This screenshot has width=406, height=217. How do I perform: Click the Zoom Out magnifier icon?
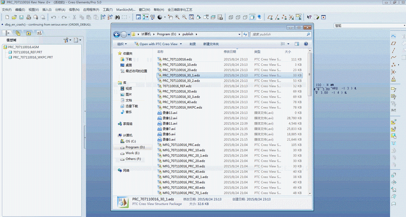click(x=184, y=17)
